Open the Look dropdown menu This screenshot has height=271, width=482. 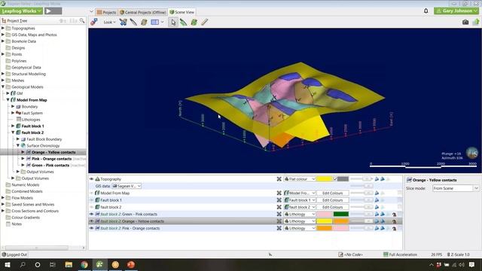point(109,22)
